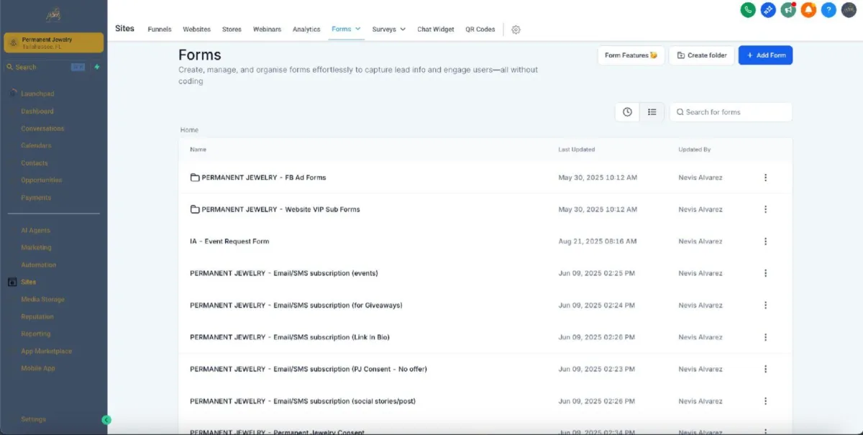
Task: Open Payments in the sidebar
Action: click(x=36, y=198)
